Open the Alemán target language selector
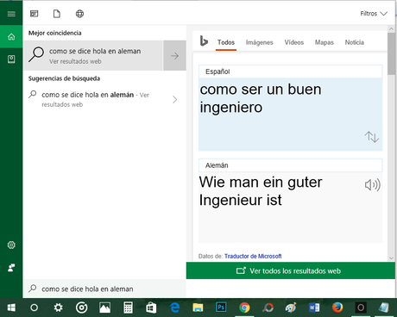This screenshot has height=317, width=397. 290,165
